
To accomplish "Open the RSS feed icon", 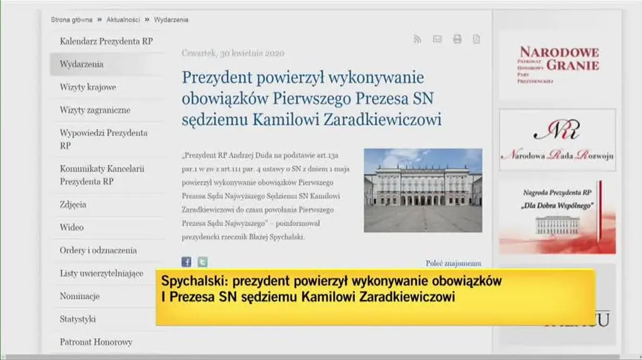I will (x=418, y=39).
